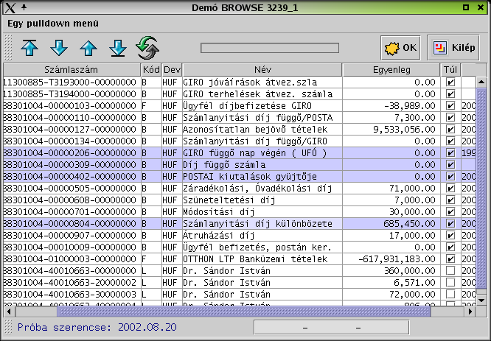The height and width of the screenshot is (341, 491).
Task: Uncheck Túl checkbox in GIRO jóváírások row
Action: 450,82
